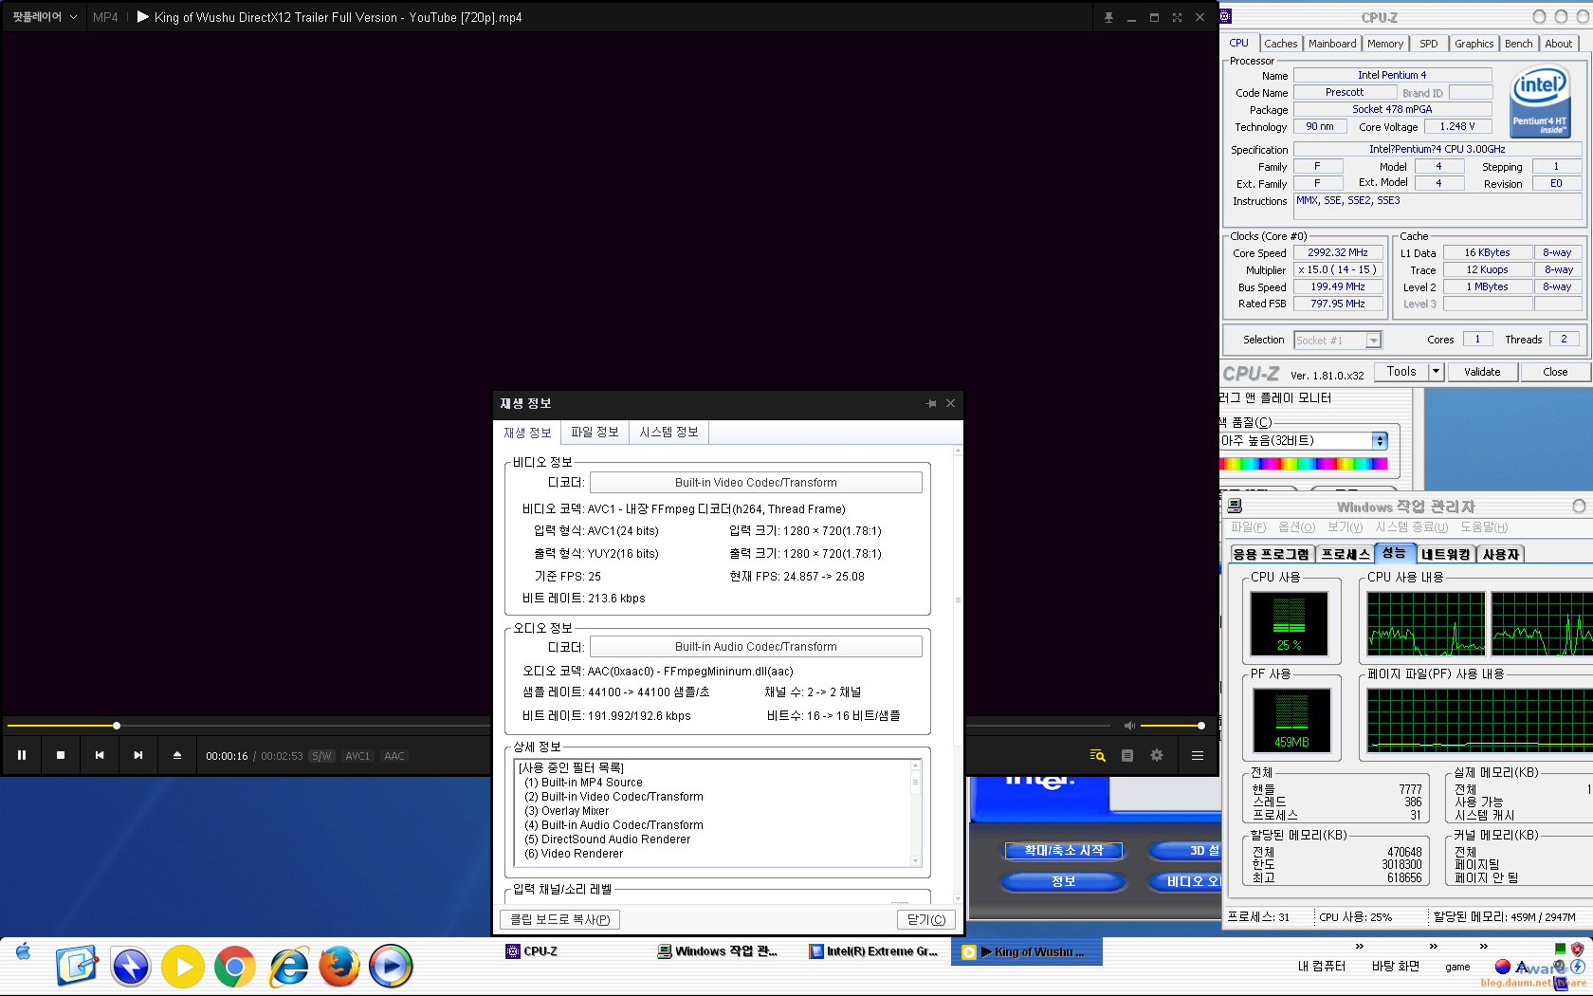Viewport: 1593px width, 996px height.
Task: Click the 정보 button in Intel panel
Action: pos(1064,881)
